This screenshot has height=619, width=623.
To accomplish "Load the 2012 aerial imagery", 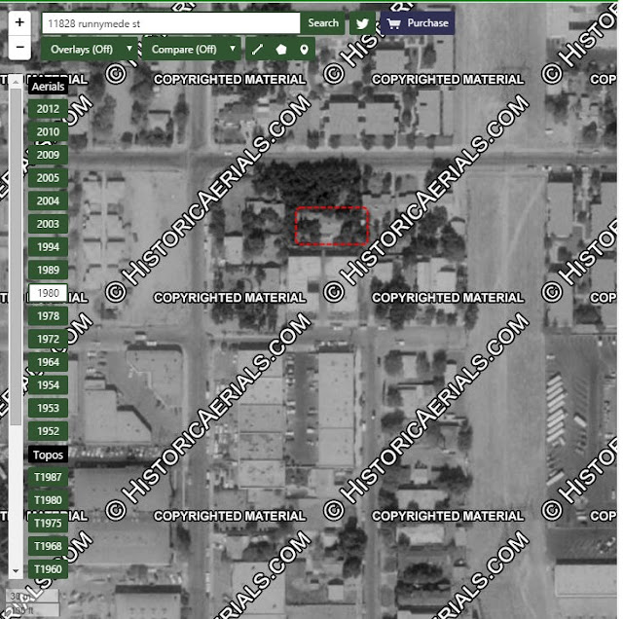I will (x=48, y=109).
